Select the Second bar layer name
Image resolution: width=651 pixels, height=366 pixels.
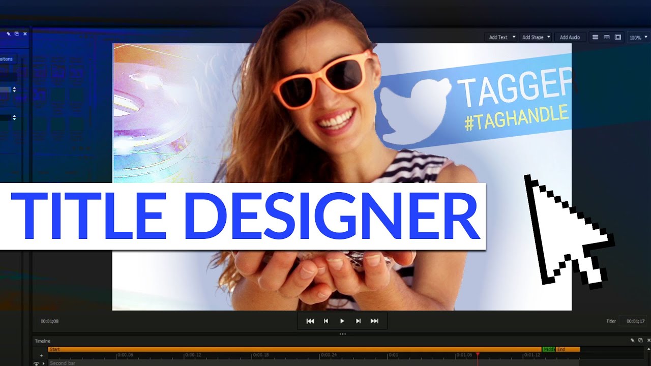click(62, 363)
